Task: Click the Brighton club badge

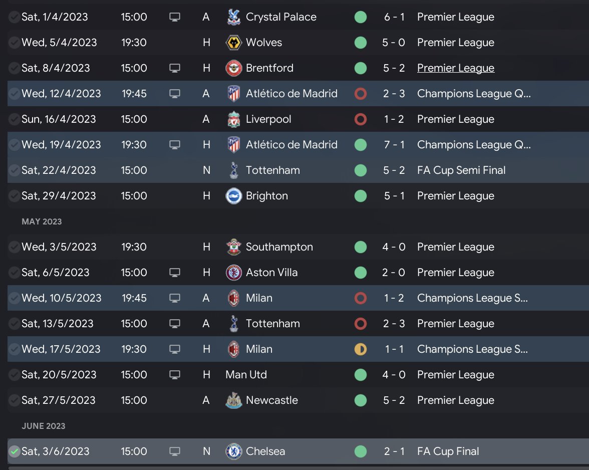Action: pos(234,196)
